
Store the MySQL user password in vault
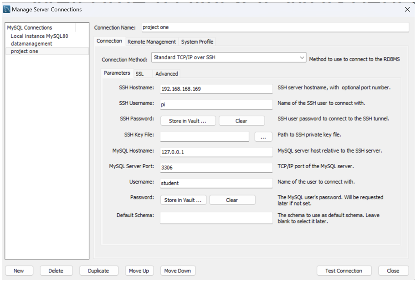click(x=183, y=200)
